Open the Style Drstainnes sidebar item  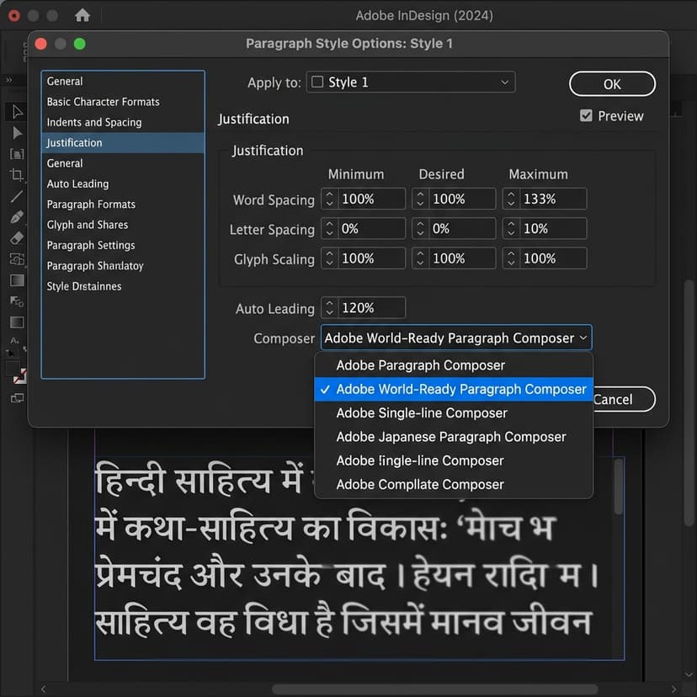[123, 286]
